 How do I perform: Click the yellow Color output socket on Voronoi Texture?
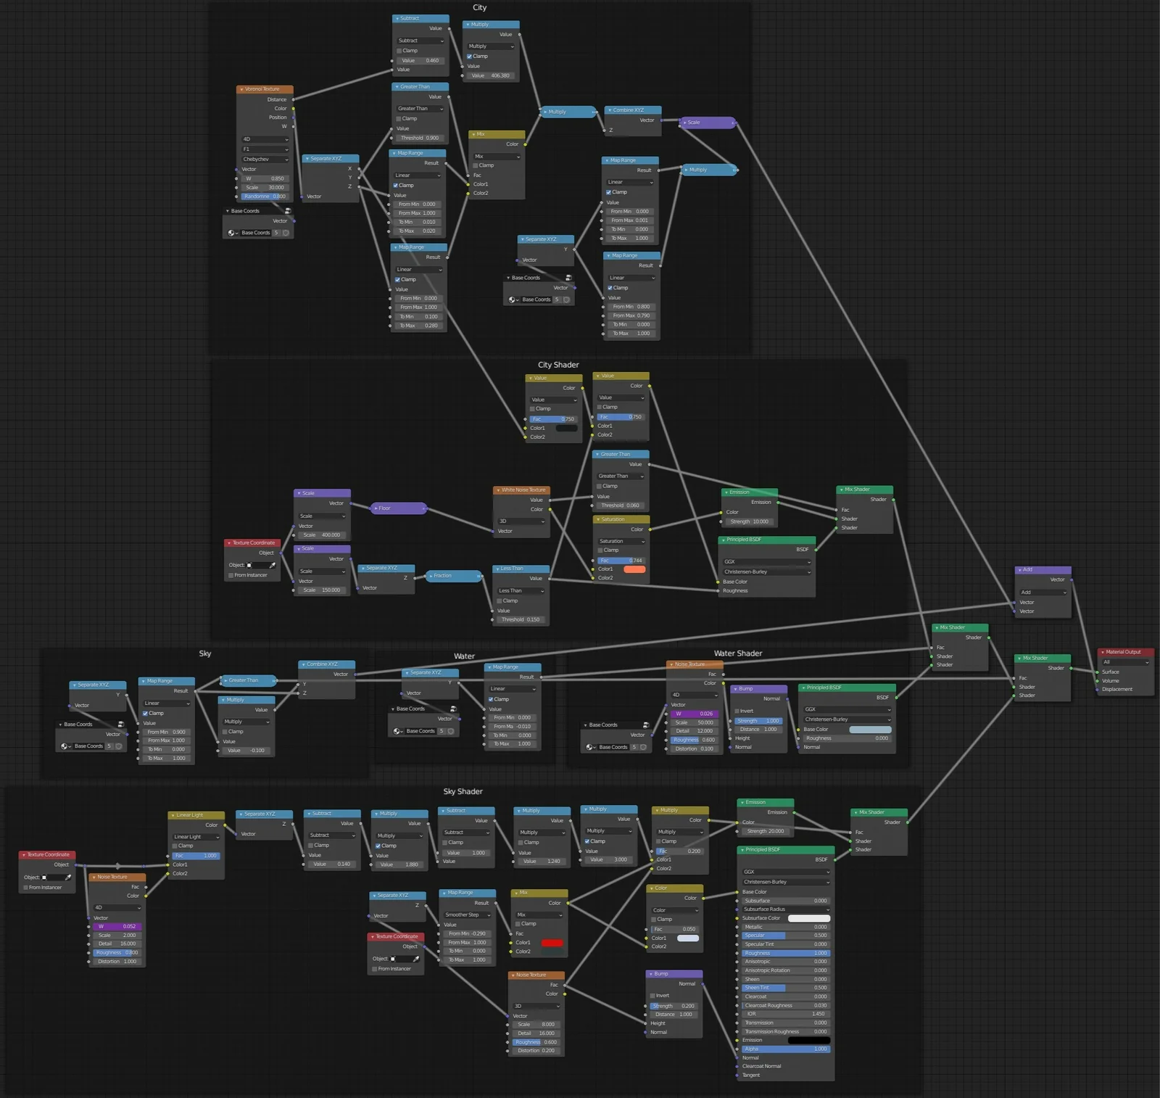(293, 109)
